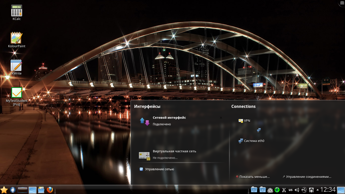Switch keyboard layout via 'us' indicator
The height and width of the screenshot is (194, 345).
click(290, 190)
